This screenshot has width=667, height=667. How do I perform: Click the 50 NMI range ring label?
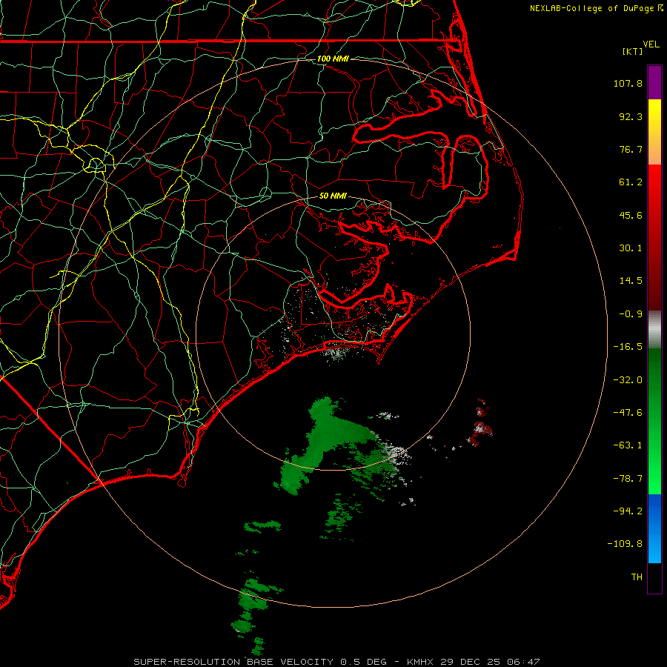click(x=333, y=196)
